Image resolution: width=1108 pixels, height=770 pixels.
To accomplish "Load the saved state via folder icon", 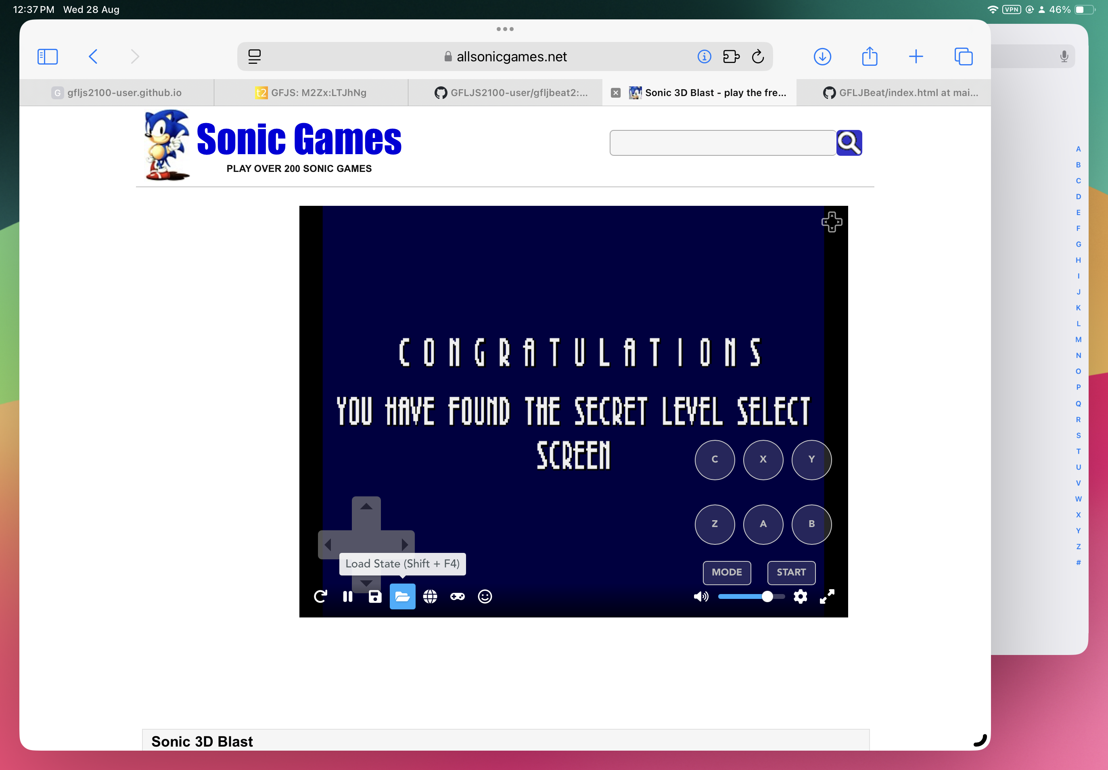I will point(402,597).
